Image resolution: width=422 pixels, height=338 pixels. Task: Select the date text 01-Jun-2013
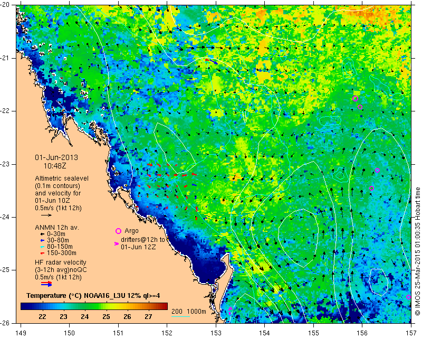tap(56, 157)
